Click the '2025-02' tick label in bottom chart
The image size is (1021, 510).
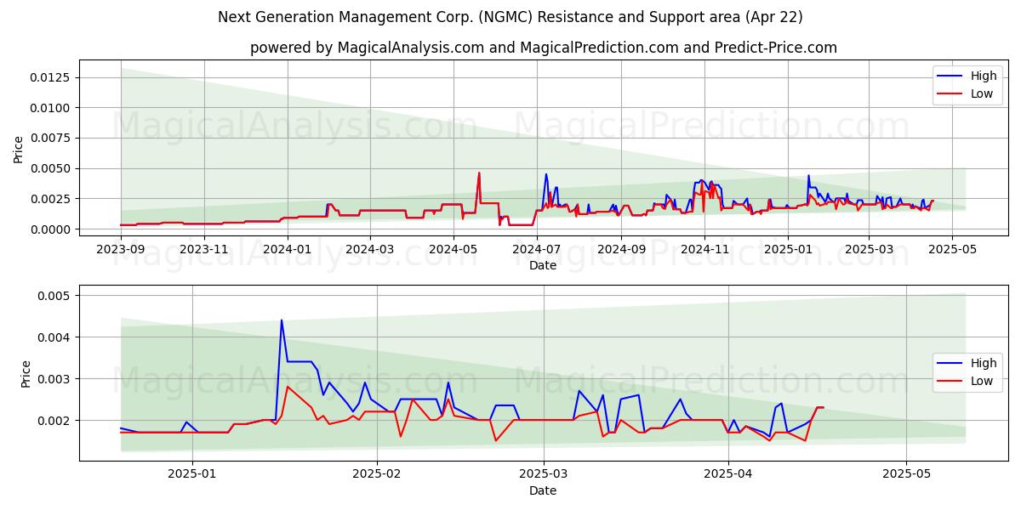377,474
